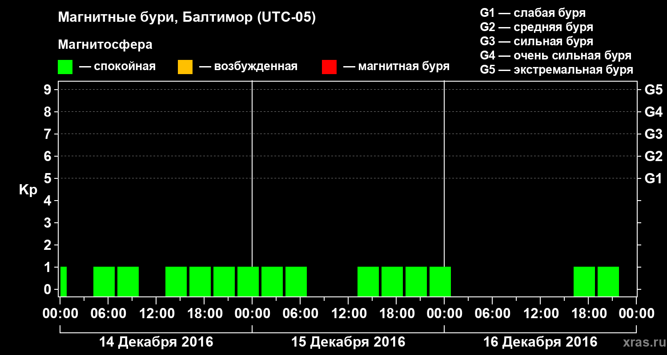Select the 'G2 — средняя буря' legend line
Screen dimensions: 667x355
pos(536,27)
